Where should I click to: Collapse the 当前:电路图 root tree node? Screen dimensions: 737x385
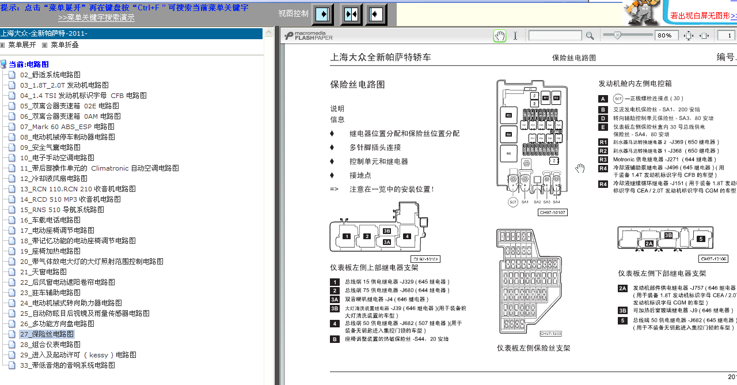pos(29,65)
